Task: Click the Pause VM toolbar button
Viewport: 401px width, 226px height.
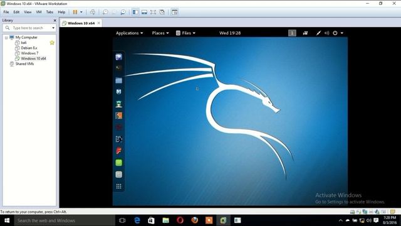Action: click(x=75, y=12)
